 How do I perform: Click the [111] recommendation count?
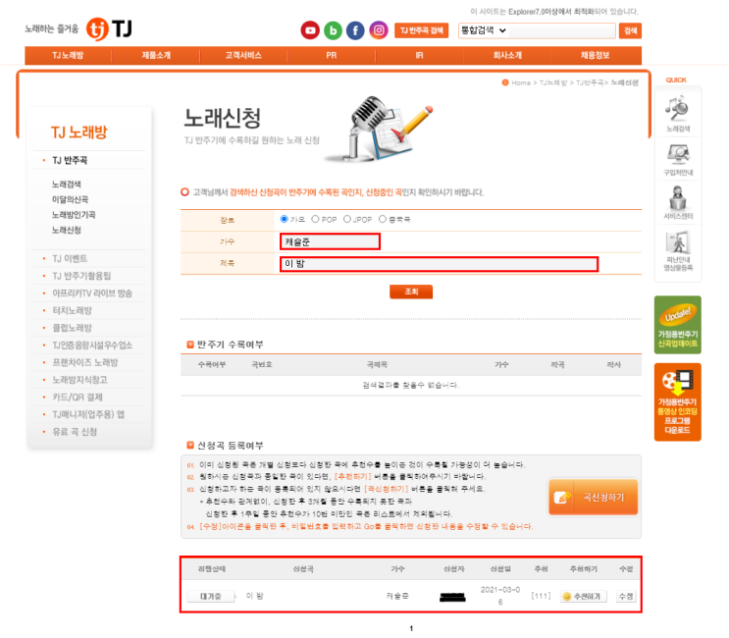pos(541,596)
